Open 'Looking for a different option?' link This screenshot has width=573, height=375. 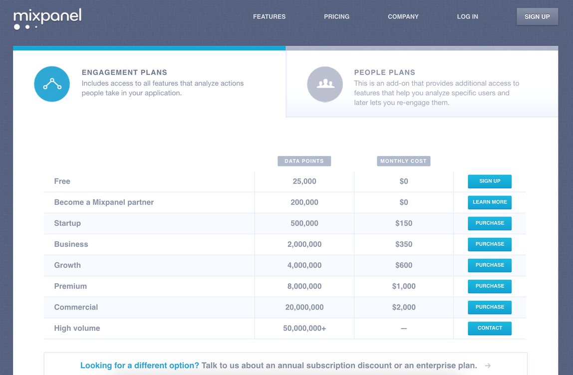coord(140,366)
